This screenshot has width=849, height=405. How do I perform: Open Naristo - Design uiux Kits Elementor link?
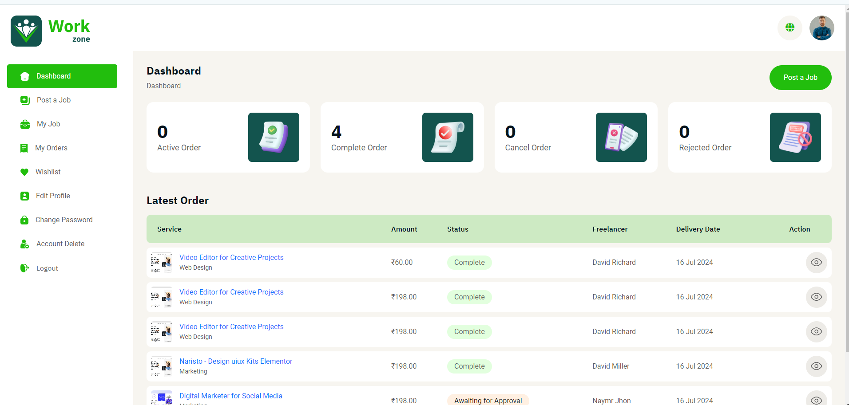pos(235,362)
